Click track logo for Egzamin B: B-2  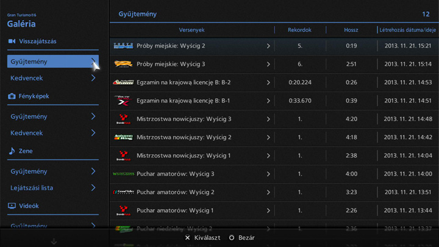[123, 82]
